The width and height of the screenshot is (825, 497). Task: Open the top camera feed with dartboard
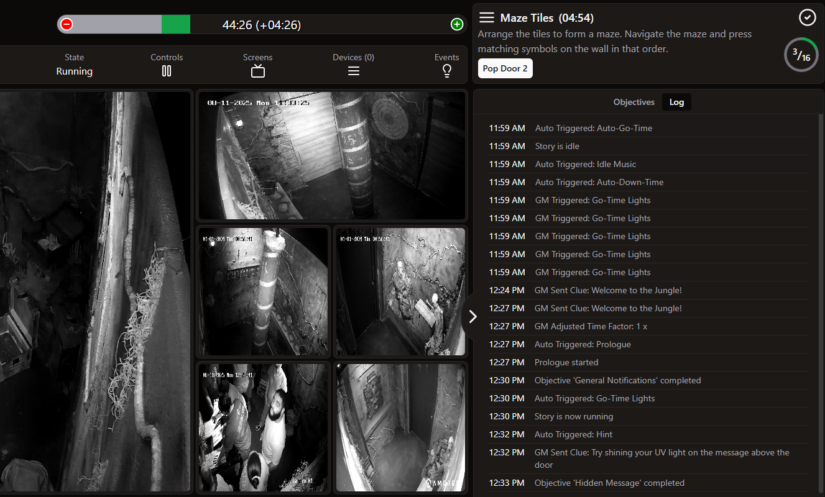331,155
